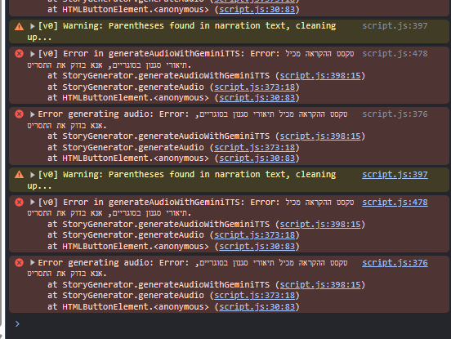Open script.js:30:83 link in first GeminiTTS error stack

pos(257,98)
